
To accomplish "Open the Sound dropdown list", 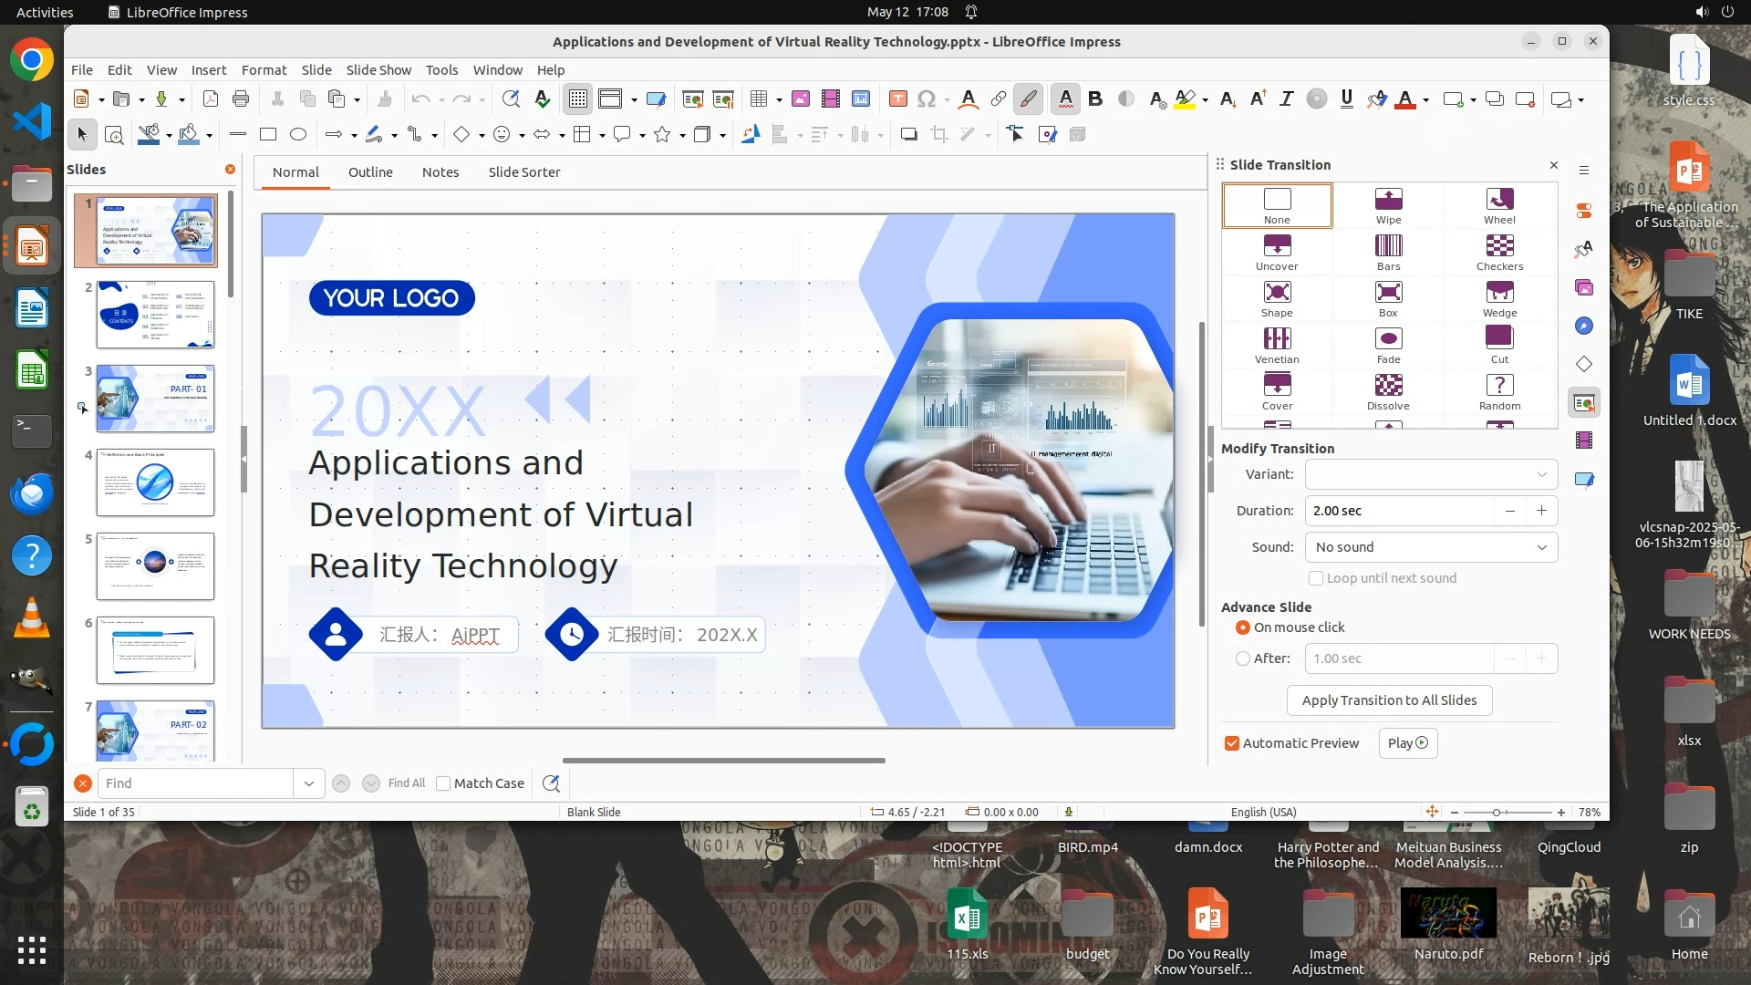I will 1431,547.
